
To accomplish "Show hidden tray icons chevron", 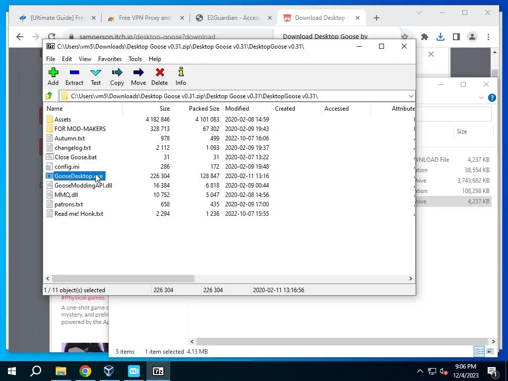I will pos(420,371).
